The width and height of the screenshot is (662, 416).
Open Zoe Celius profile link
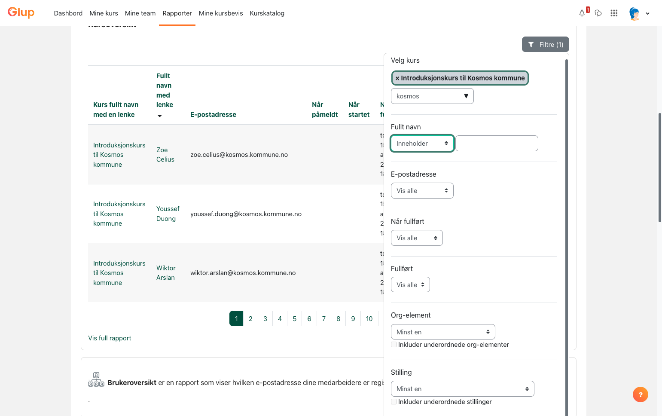coord(165,155)
